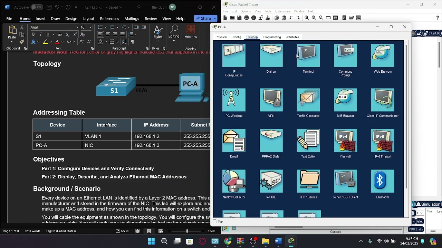Open the IPv4 Firewall app
Image resolution: width=442 pixels, height=248 pixels.
[345, 141]
